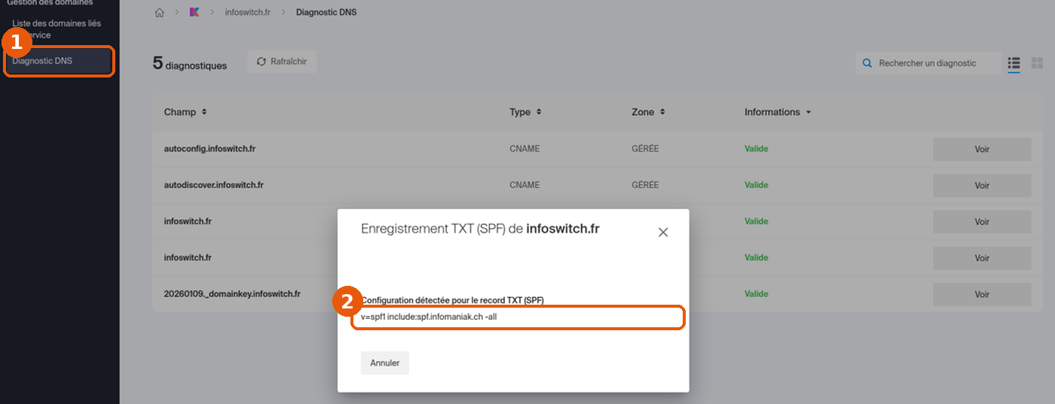This screenshot has height=404, width=1055.
Task: Select the 20260109._domainkey.infoswitch.fr field name
Action: coord(232,294)
